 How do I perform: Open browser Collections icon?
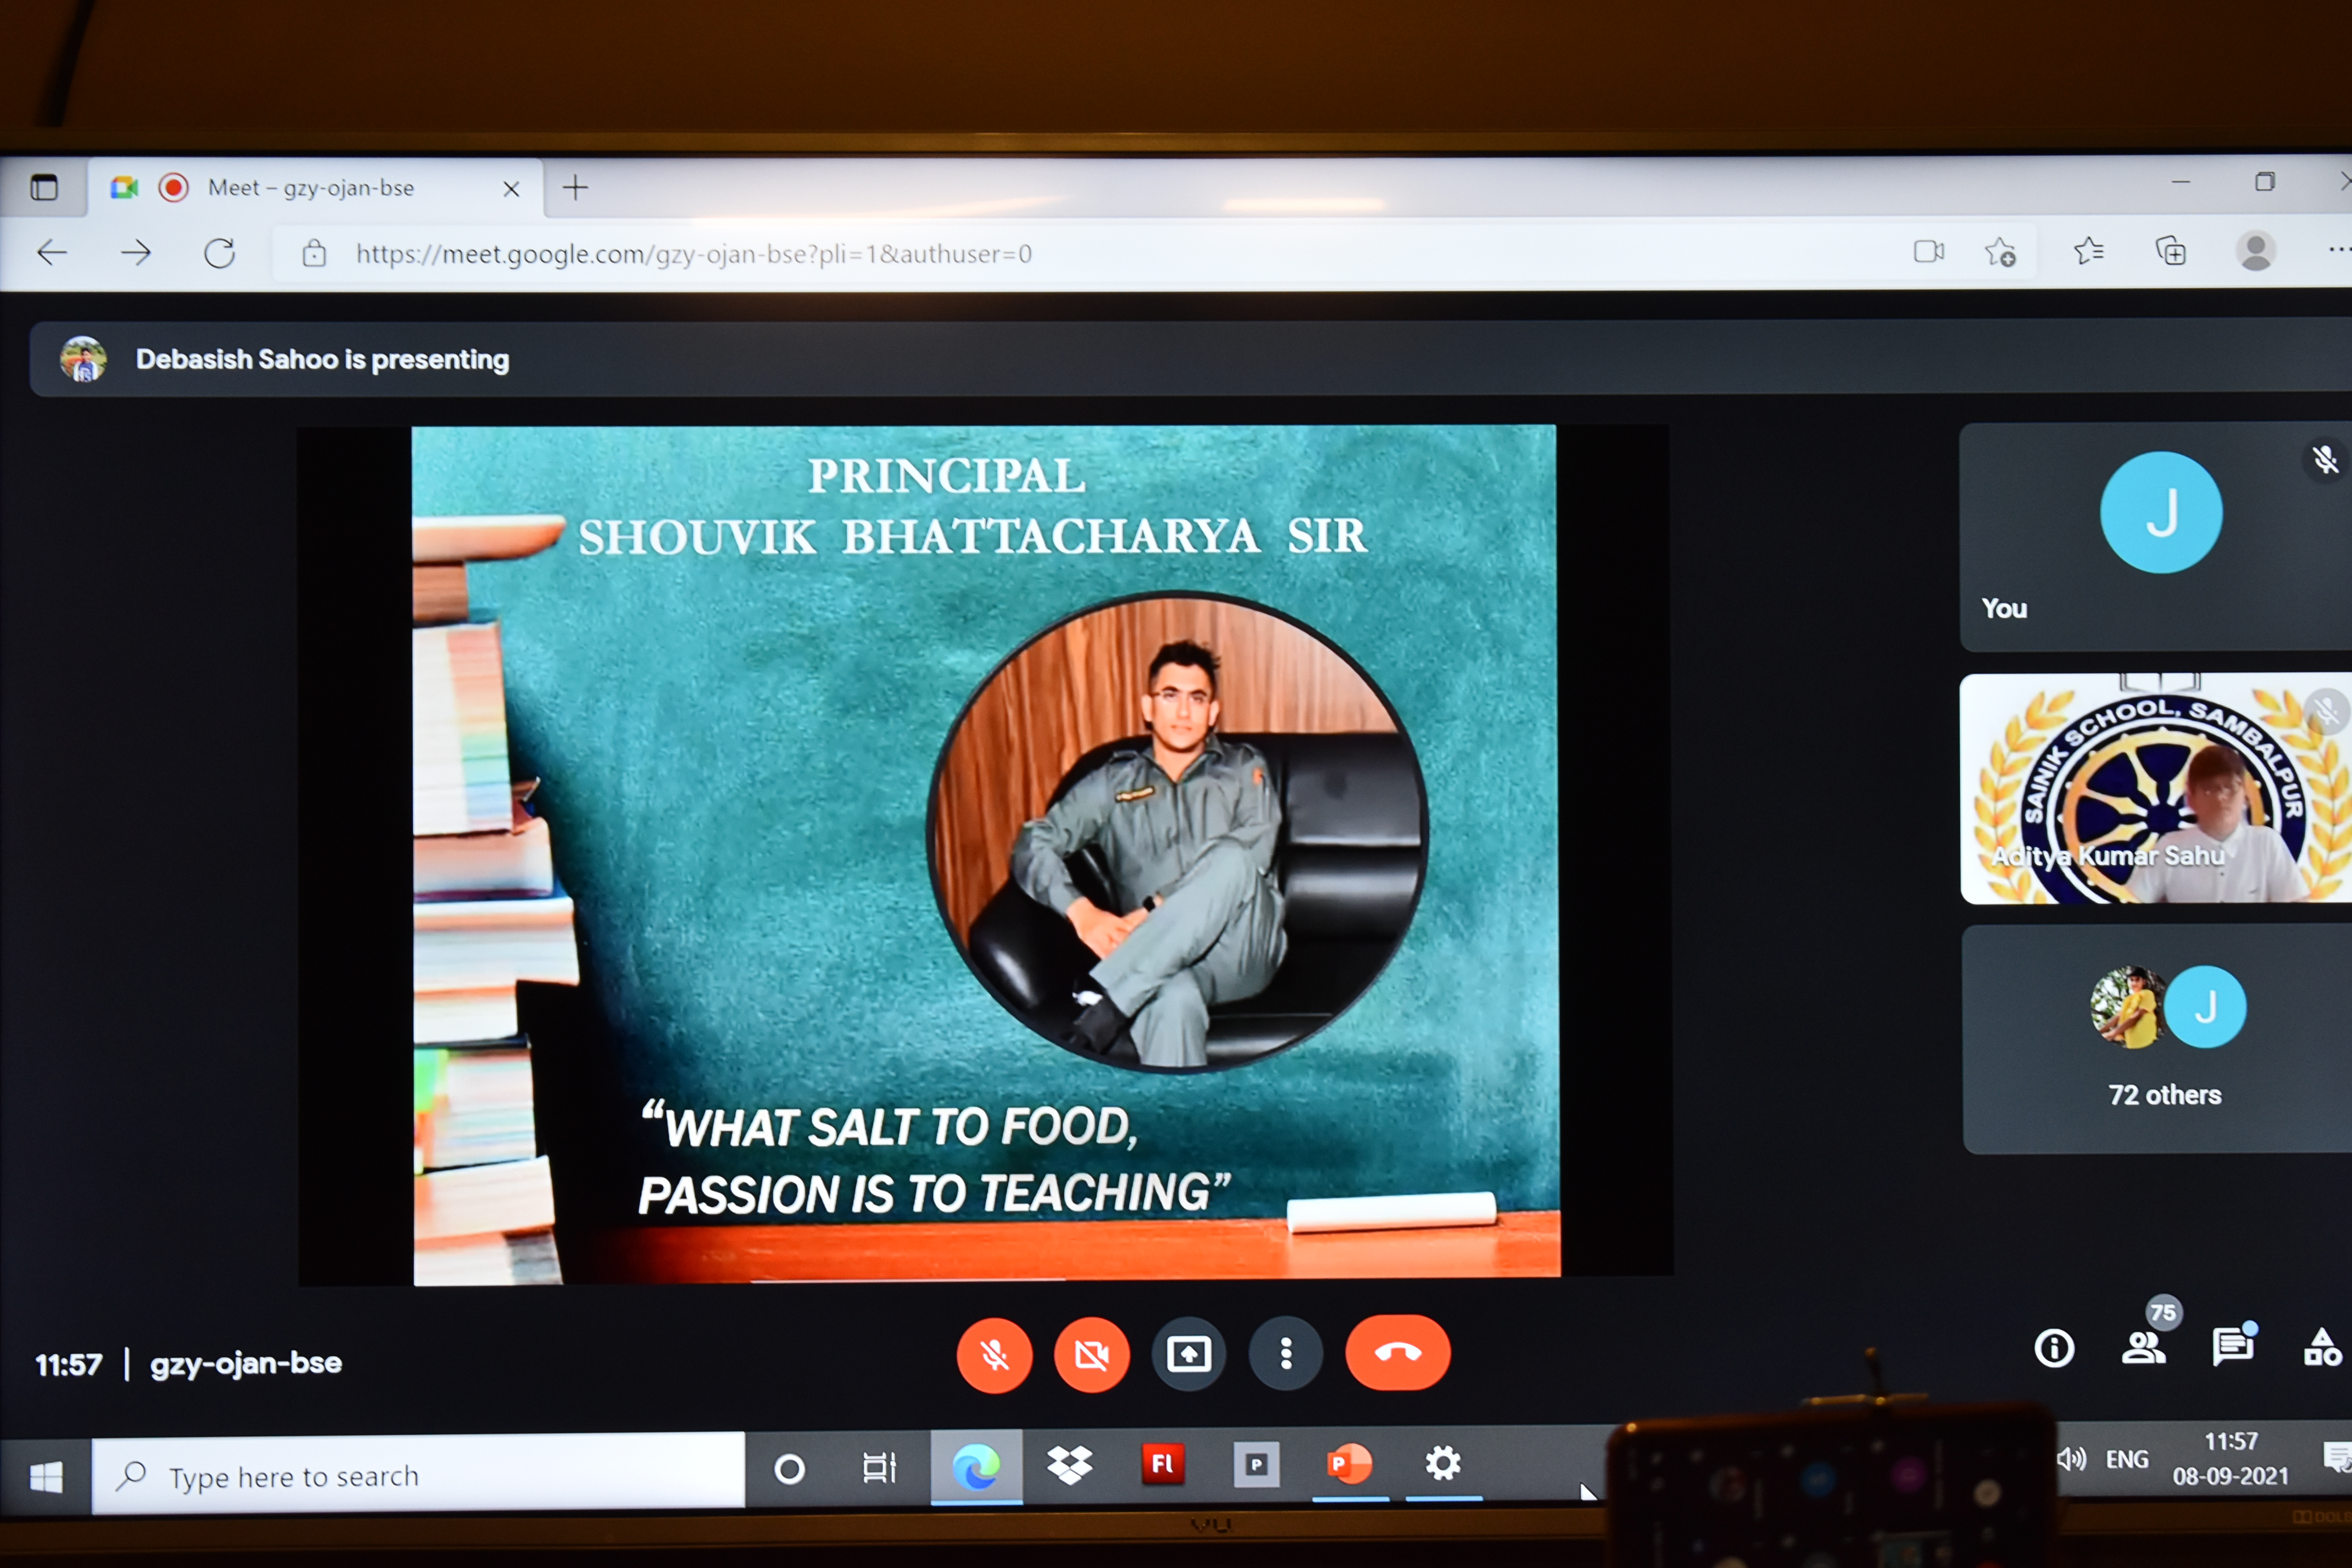(x=2171, y=251)
